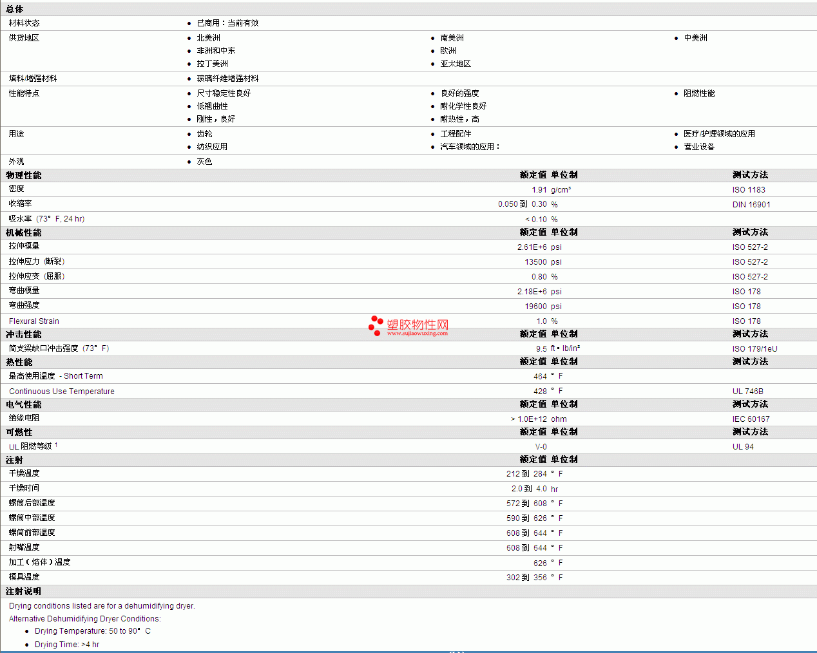817x653 pixels.
Task: Select the V-0 flame rating value
Action: 541,447
